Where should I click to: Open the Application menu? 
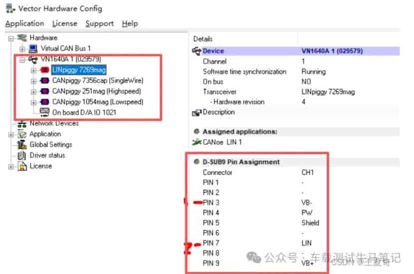(24, 23)
